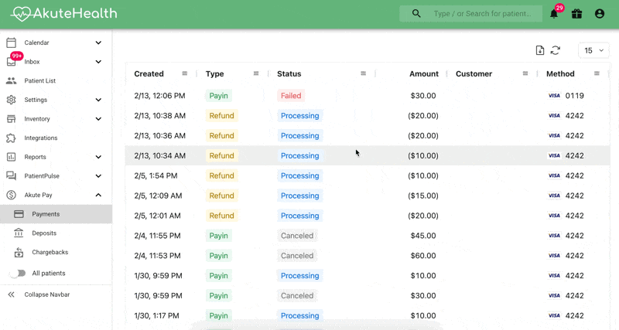Open Patient List page
This screenshot has width=619, height=330.
pos(39,80)
